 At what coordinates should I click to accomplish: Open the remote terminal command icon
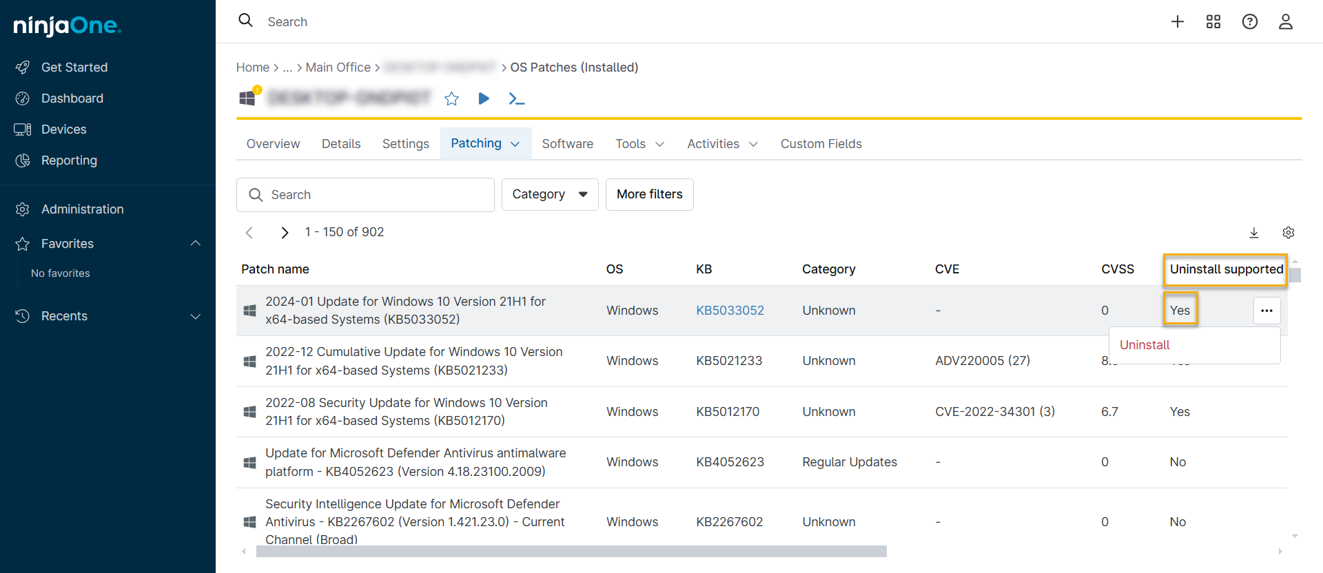516,99
